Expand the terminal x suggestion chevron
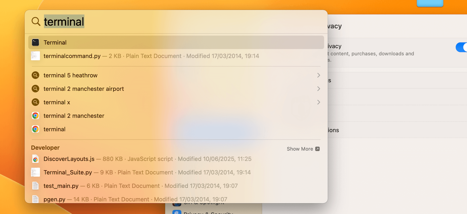The image size is (467, 214). tap(319, 102)
